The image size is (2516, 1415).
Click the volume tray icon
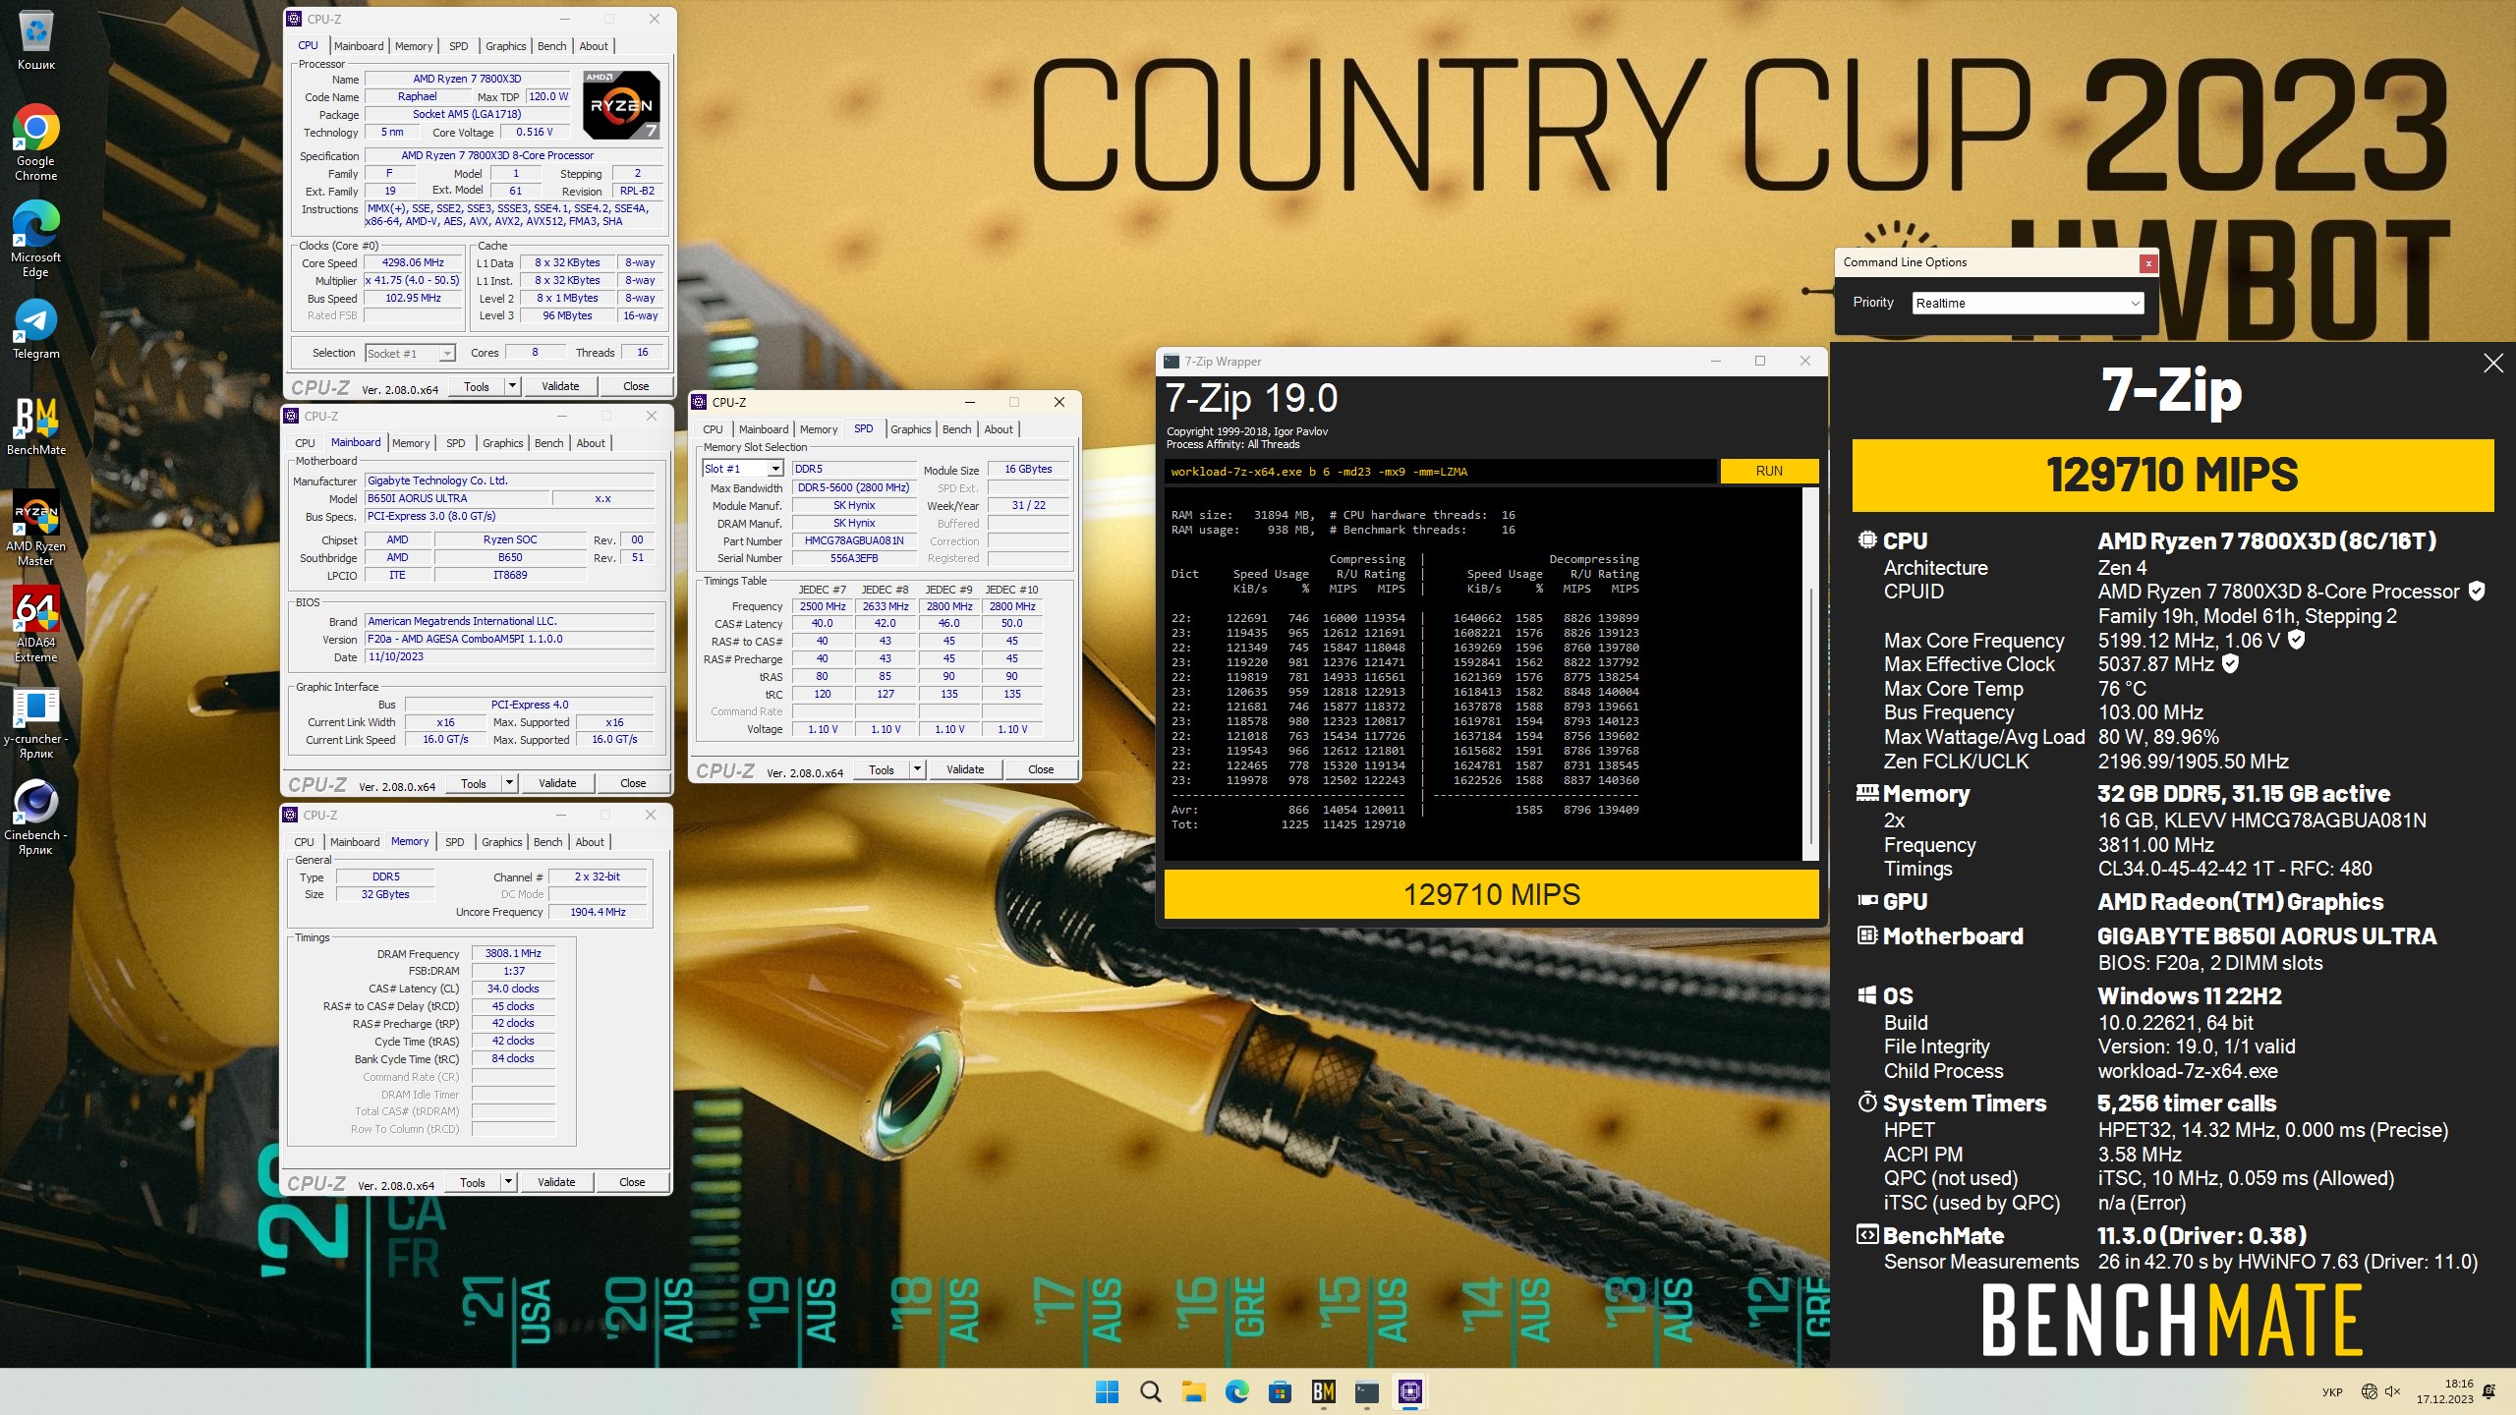click(2392, 1391)
